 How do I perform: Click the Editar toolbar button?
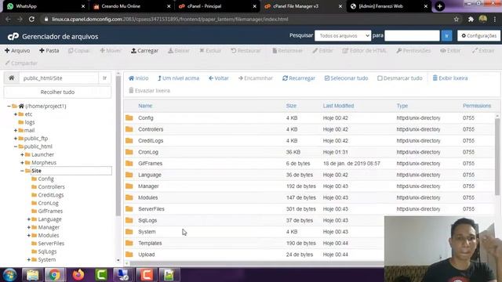[x=322, y=50]
